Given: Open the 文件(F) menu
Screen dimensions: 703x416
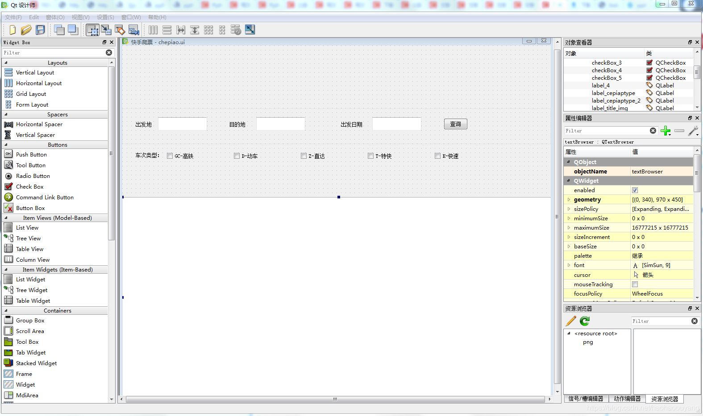Looking at the screenshot, I should coord(13,17).
